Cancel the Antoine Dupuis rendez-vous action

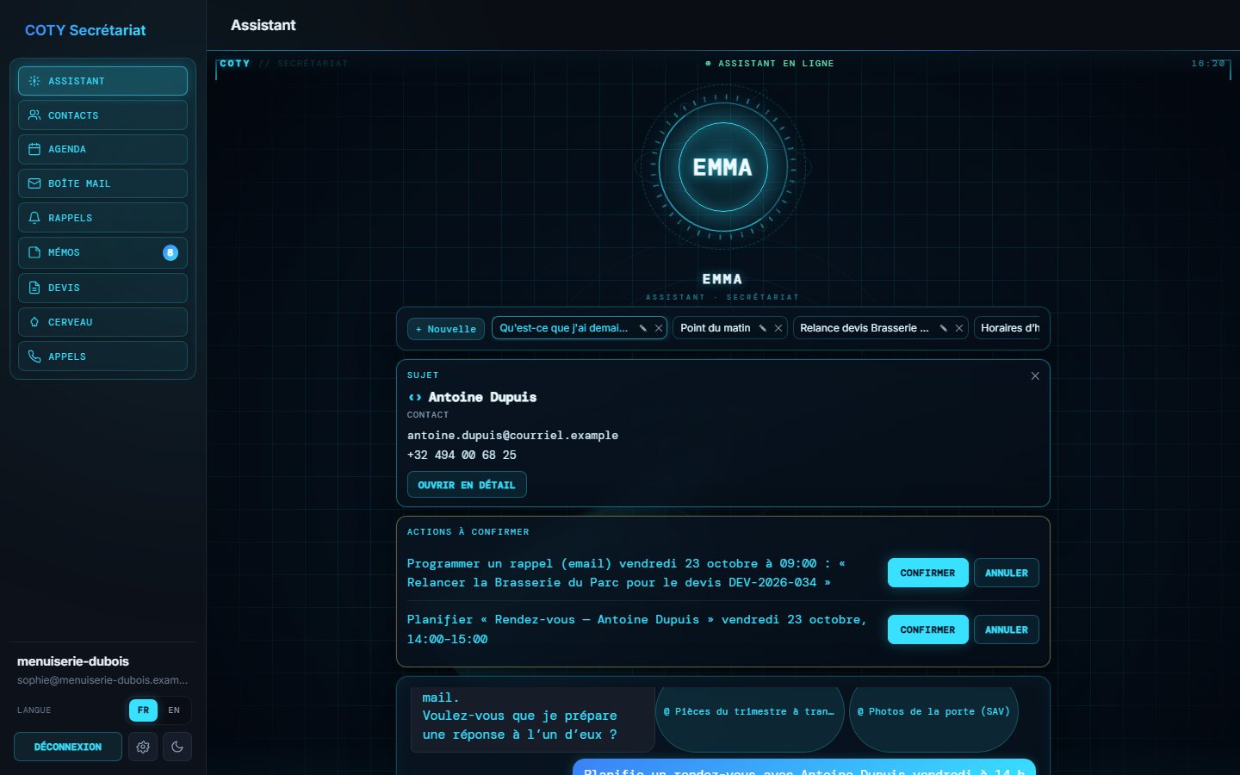pyautogui.click(x=1006, y=629)
